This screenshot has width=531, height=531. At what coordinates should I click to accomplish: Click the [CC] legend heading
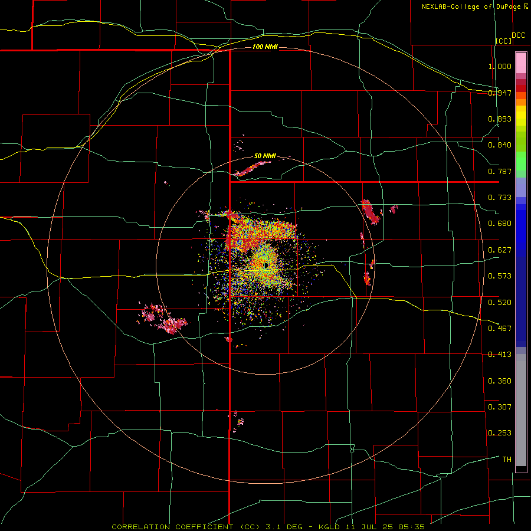(x=504, y=41)
